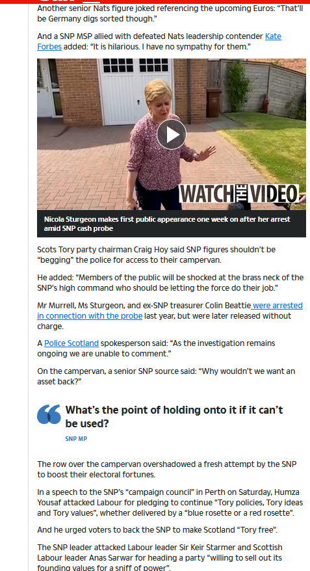310x571 pixels.
Task: Click the WATCH THE VIDEO banner
Action: pos(239,194)
